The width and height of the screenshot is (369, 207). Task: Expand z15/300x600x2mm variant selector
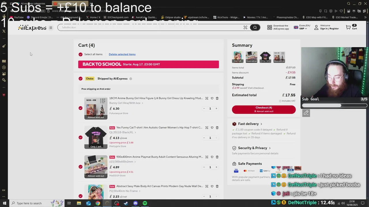click(x=123, y=162)
